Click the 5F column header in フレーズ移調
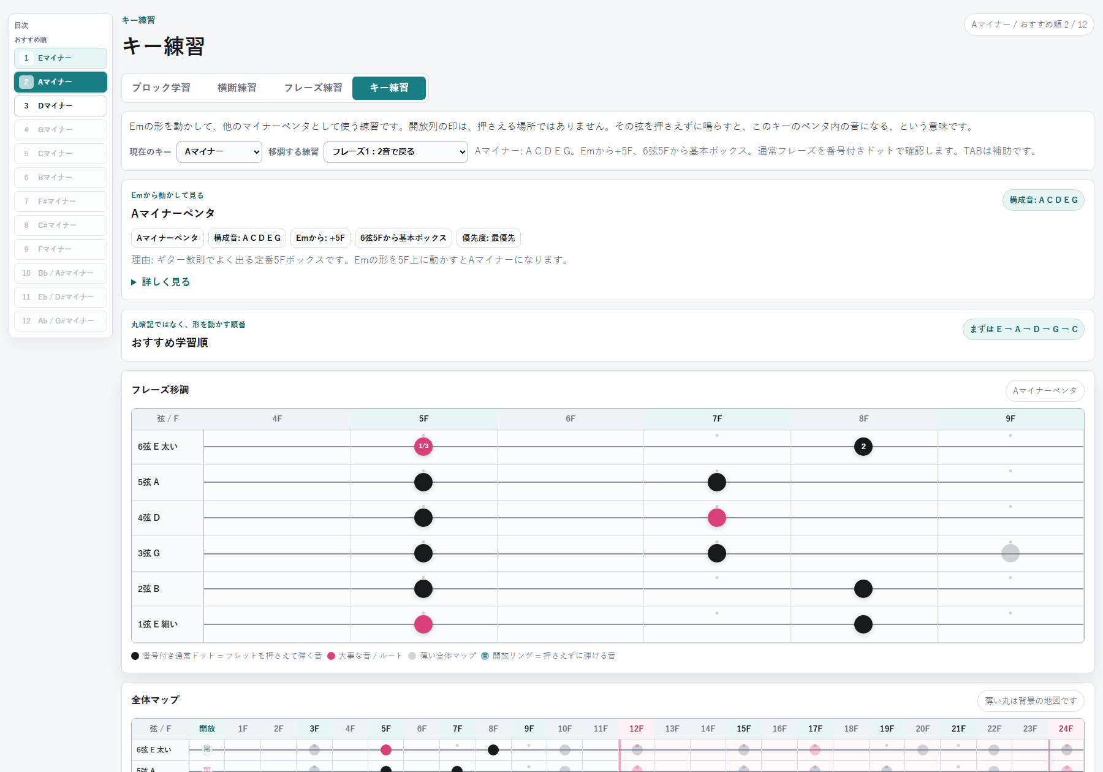 click(x=424, y=419)
